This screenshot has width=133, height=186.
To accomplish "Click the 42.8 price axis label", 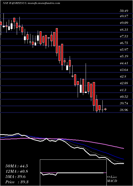I will (123, 77).
